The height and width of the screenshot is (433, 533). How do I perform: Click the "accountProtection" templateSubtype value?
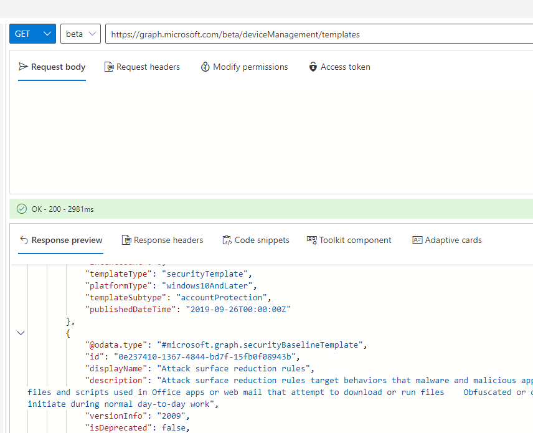(221, 298)
